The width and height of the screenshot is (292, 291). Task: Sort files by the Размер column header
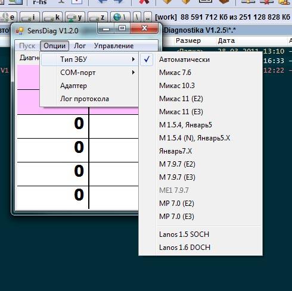click(188, 40)
